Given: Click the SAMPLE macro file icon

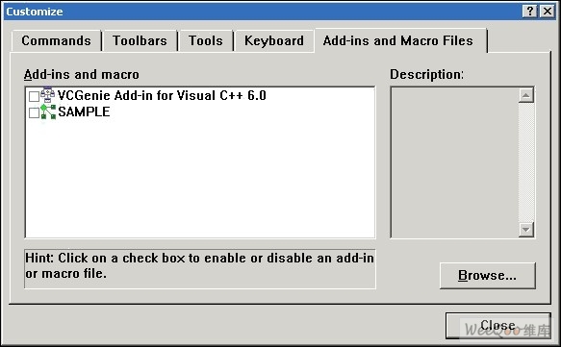Looking at the screenshot, I should click(48, 112).
